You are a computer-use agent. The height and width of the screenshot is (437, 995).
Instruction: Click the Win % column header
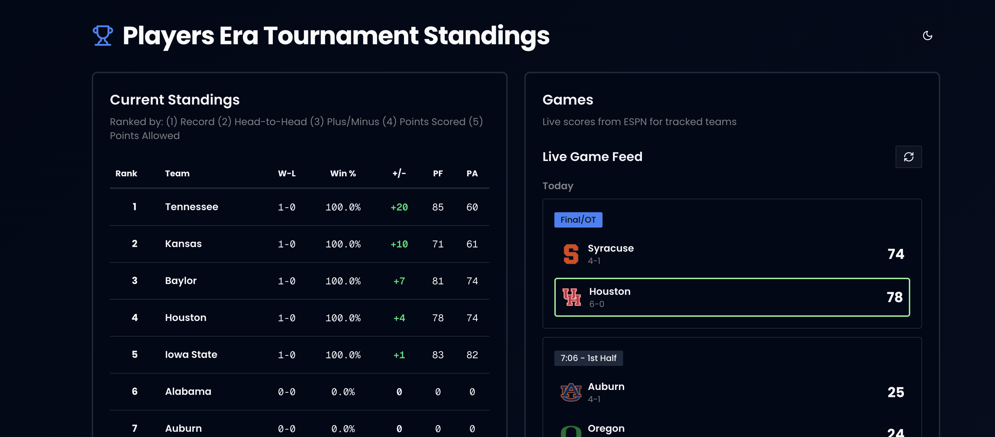(343, 174)
